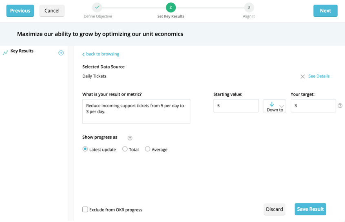Click the completed Define Objective checkmark step
The height and width of the screenshot is (222, 345).
tap(97, 7)
